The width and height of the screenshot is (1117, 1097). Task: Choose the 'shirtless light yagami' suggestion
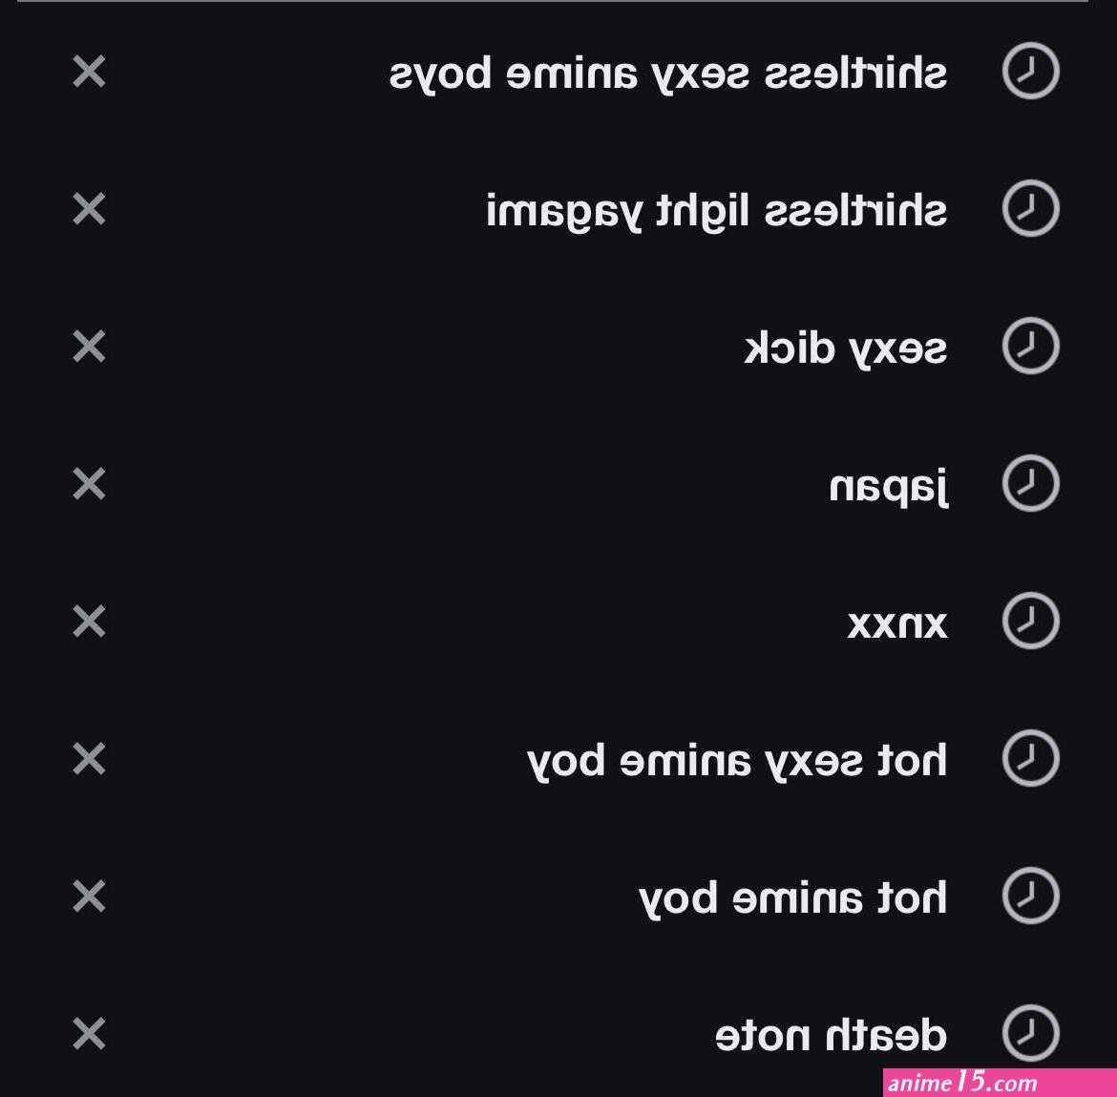tap(717, 212)
